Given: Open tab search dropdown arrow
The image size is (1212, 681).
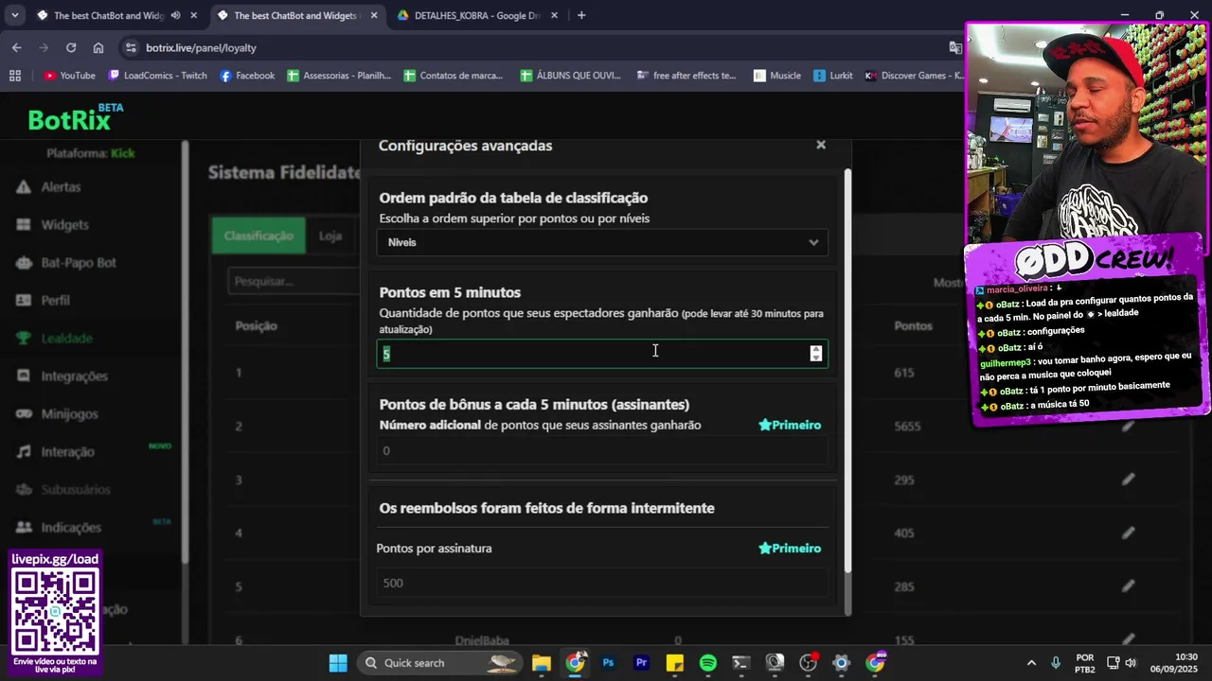Looking at the screenshot, I should [x=14, y=15].
